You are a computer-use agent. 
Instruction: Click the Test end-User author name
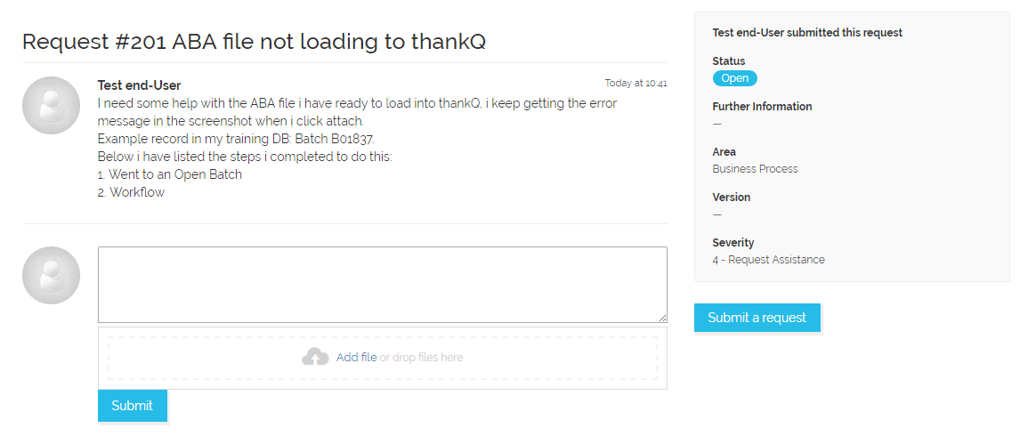coord(139,85)
